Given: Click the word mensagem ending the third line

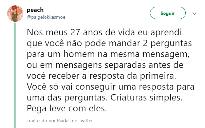Looking at the screenshot, I should pos(166,55).
